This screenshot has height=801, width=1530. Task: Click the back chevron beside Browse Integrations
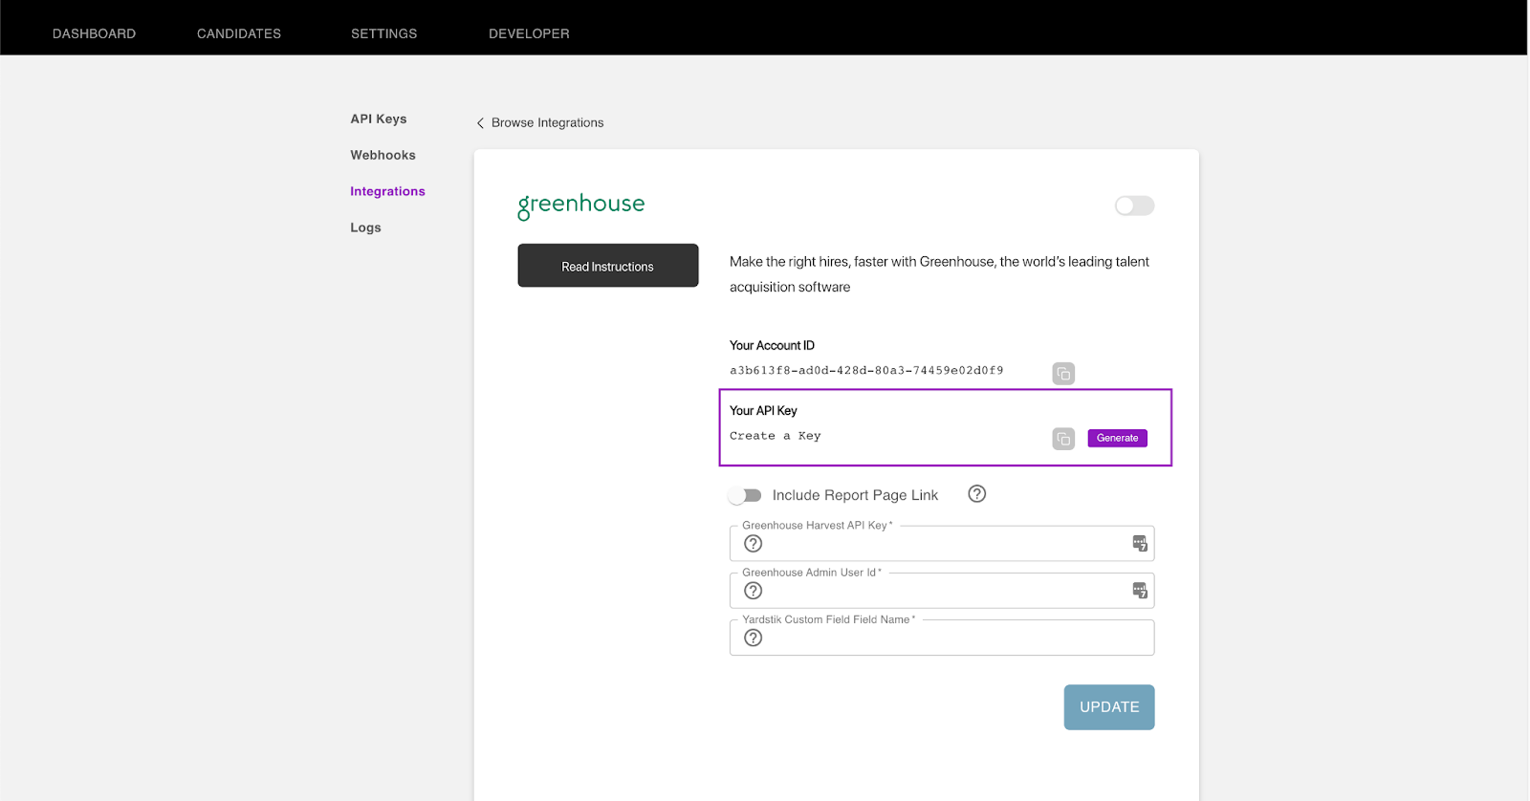pyautogui.click(x=480, y=123)
